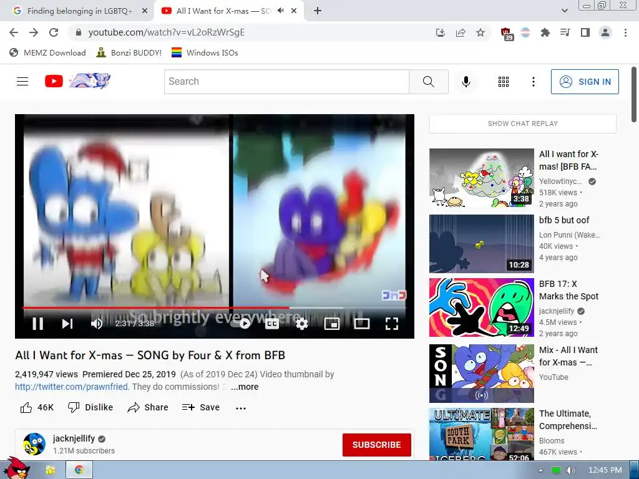Open the Extensions puzzle menu

[545, 32]
